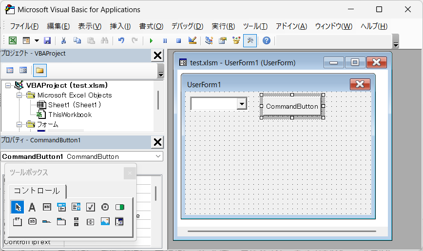423x251 pixels.
Task: Open the CommandButton1 object dropdown
Action: click(158, 156)
